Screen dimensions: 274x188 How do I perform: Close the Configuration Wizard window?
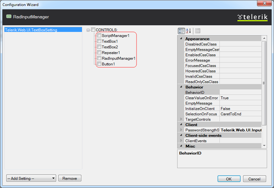(x=265, y=3)
